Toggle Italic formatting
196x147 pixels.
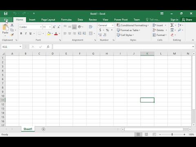point(26,33)
